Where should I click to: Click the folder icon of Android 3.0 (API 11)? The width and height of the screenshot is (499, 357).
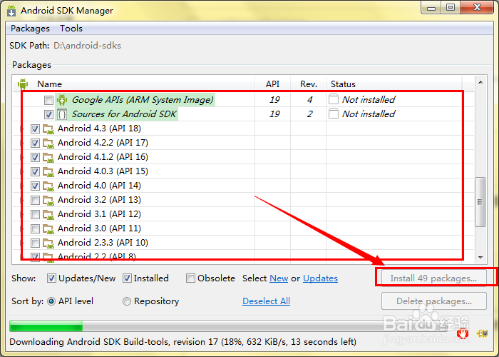[x=48, y=229]
